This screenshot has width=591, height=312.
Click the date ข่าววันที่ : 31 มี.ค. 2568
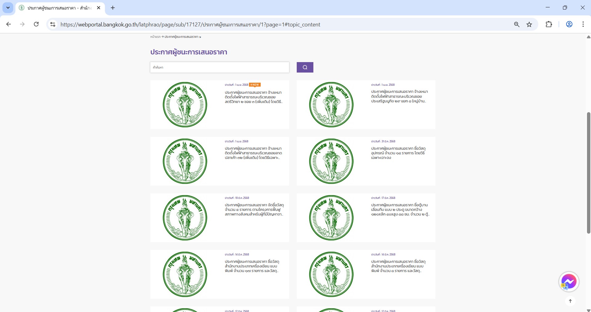click(383, 141)
